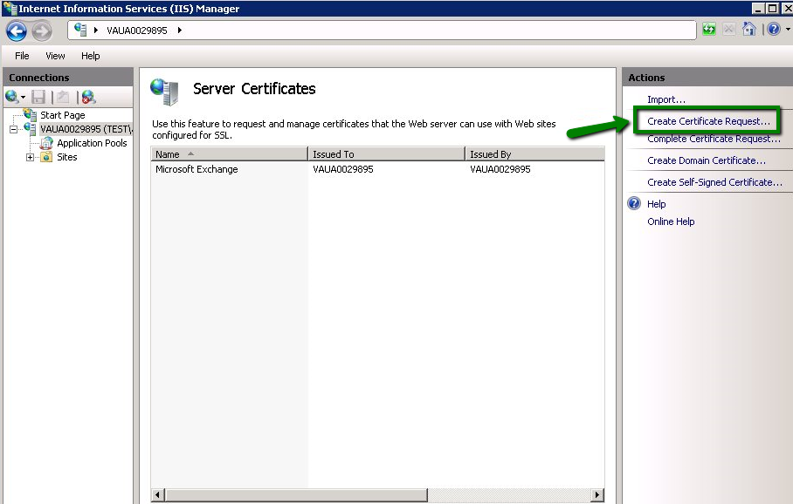The image size is (793, 504).
Task: Refresh the page with green refresh icon
Action: point(709,30)
